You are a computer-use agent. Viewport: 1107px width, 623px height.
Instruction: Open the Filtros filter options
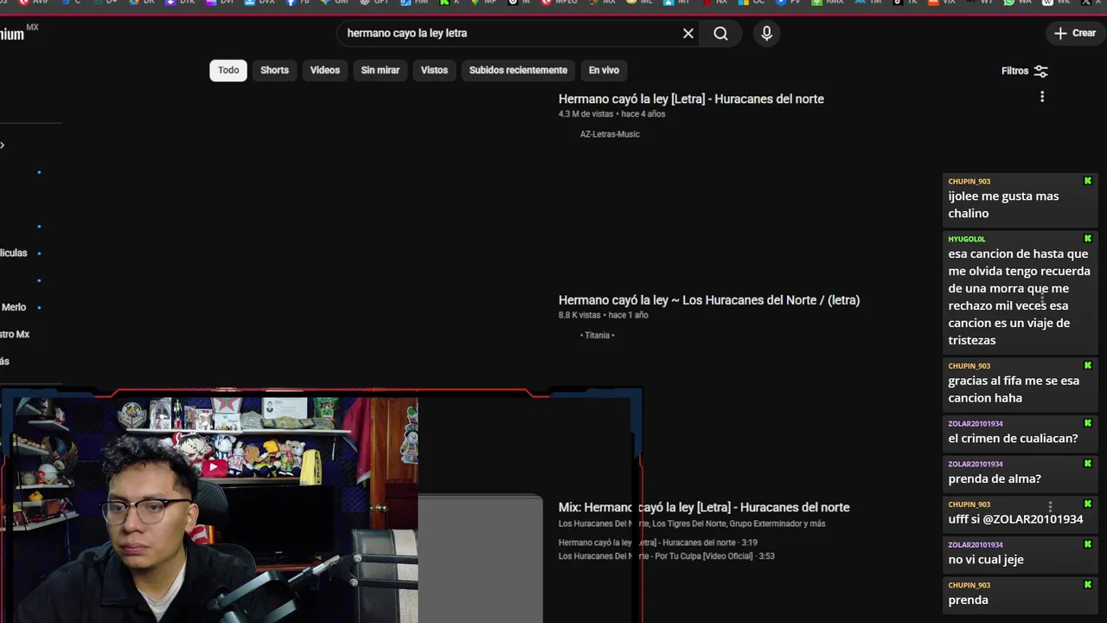(1025, 71)
